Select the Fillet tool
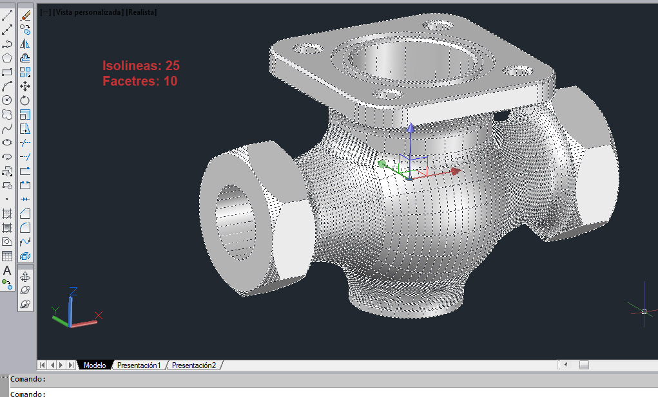Image resolution: width=658 pixels, height=397 pixels. (x=25, y=227)
